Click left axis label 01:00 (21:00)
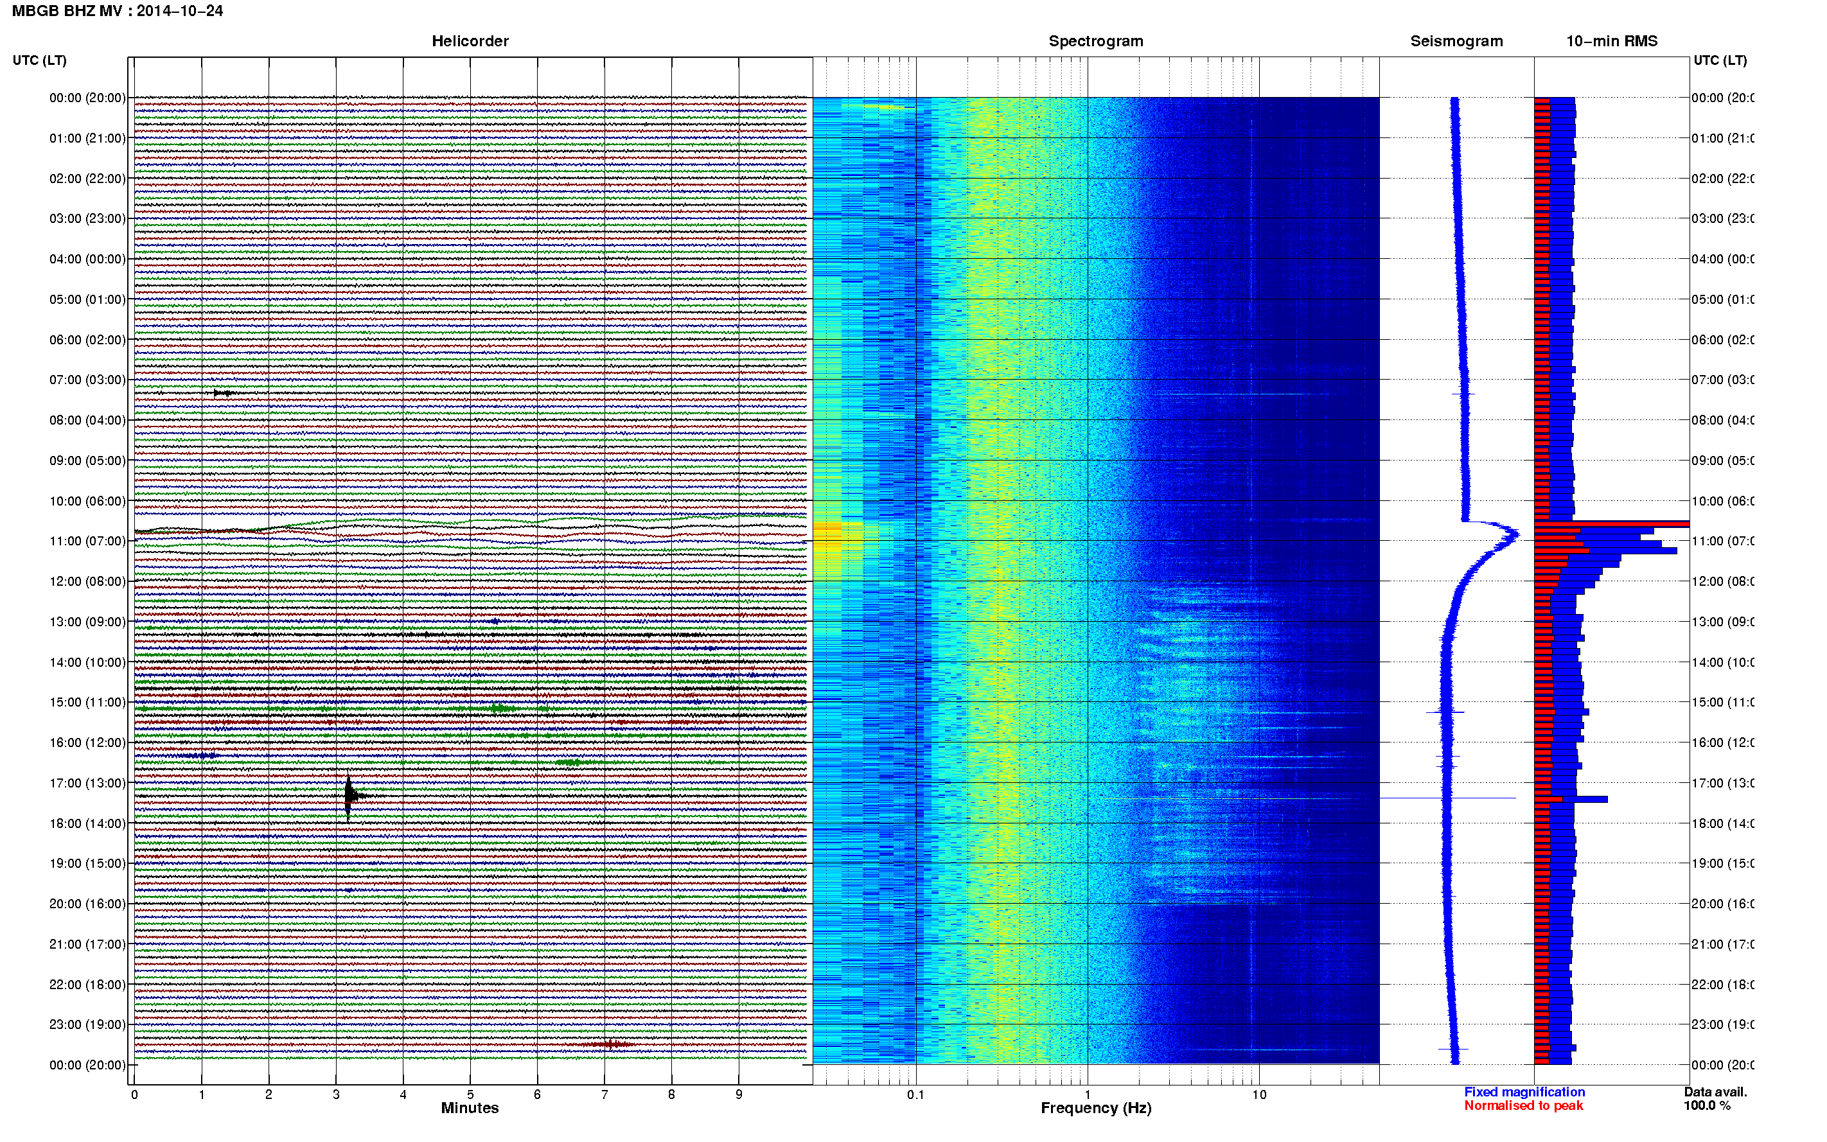The image size is (1827, 1142). point(87,138)
